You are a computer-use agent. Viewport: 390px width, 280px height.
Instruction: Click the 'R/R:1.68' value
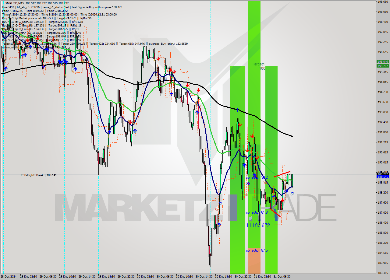pos(76,22)
